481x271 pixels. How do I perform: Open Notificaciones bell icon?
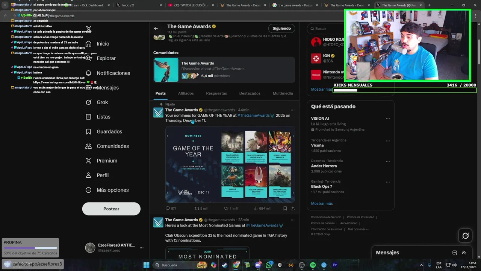pos(88,73)
